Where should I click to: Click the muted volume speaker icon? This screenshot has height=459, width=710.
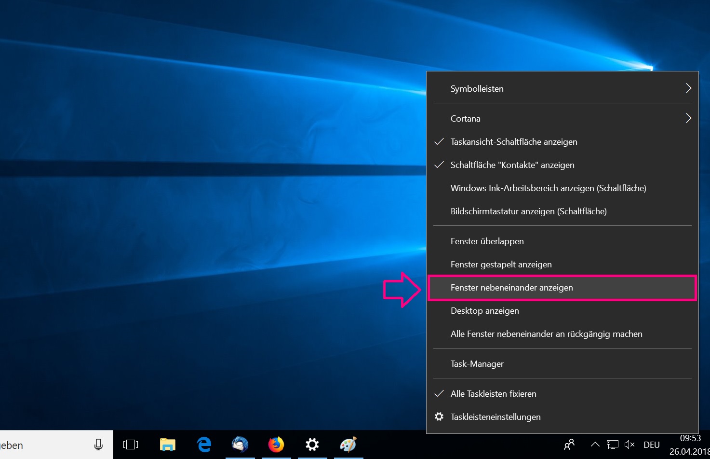coord(630,445)
